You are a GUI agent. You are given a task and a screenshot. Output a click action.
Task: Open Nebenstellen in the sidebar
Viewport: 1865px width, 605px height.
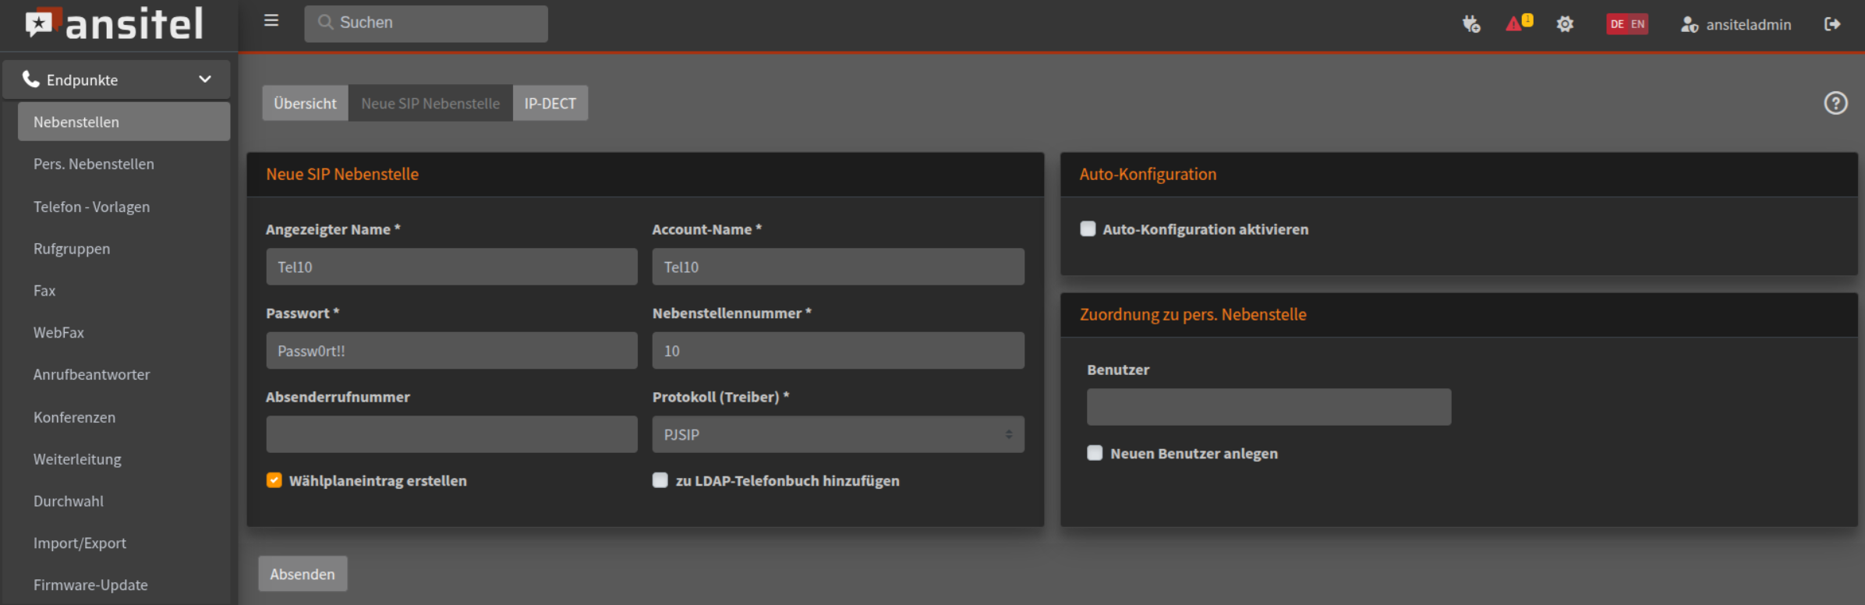124,122
